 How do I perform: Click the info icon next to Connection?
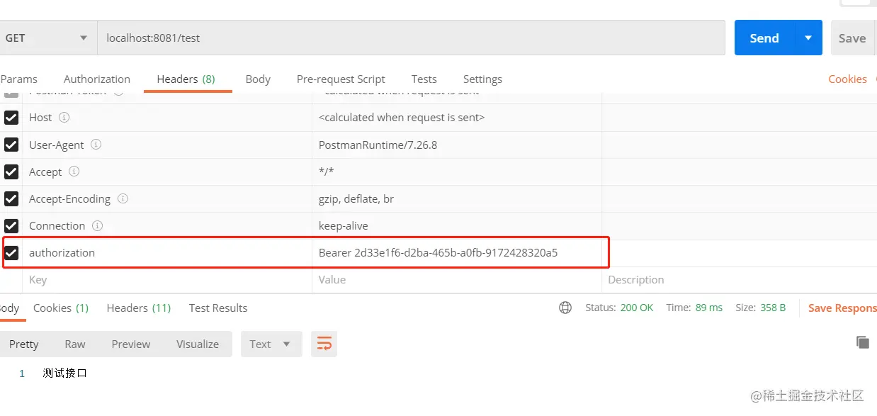coord(98,225)
